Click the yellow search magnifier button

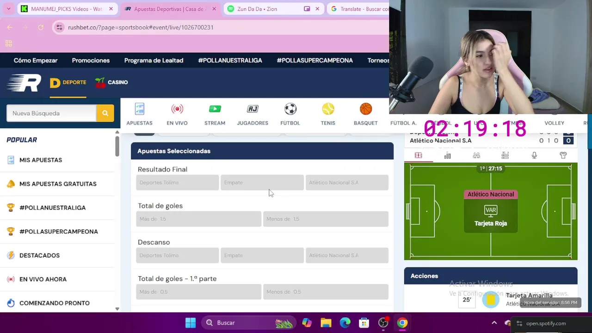click(x=105, y=113)
